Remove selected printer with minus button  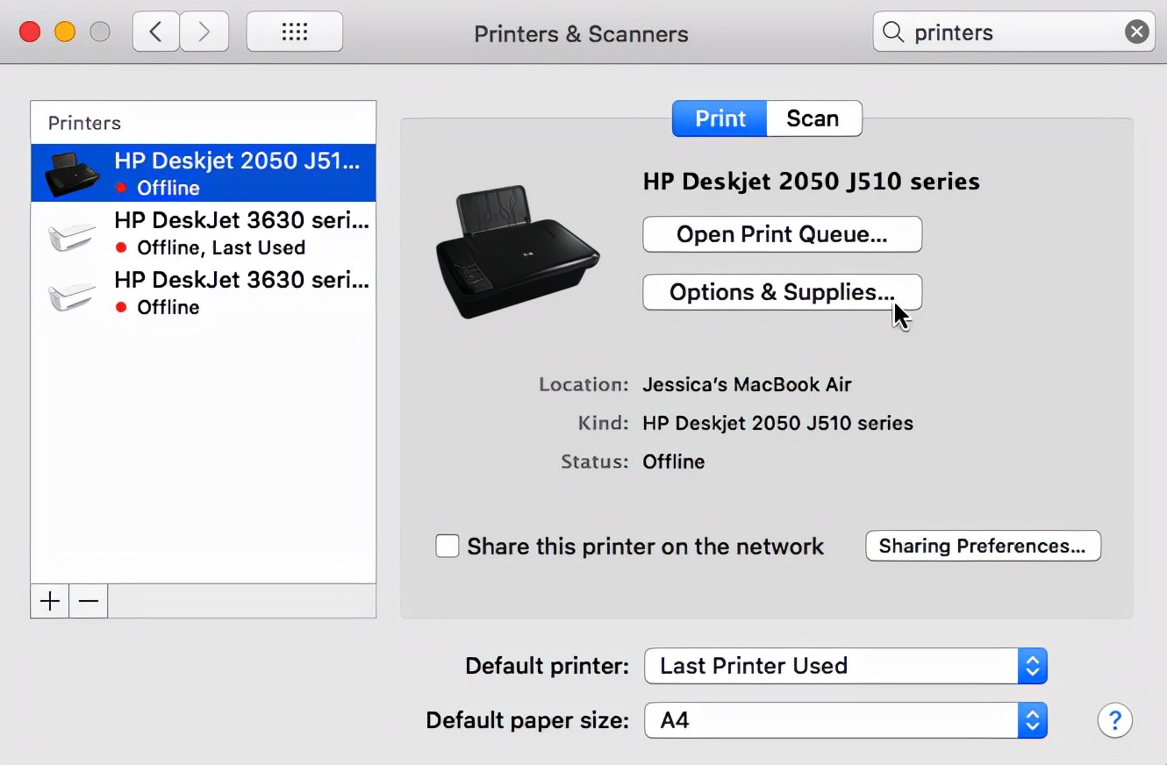[x=89, y=601]
